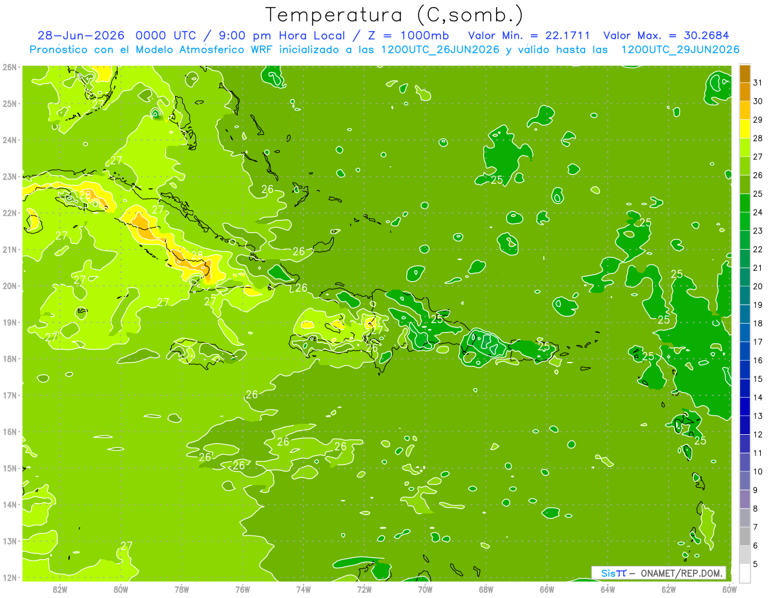This screenshot has width=775, height=598.
Task: Click the white swatch below legend value 5
Action: point(745,573)
